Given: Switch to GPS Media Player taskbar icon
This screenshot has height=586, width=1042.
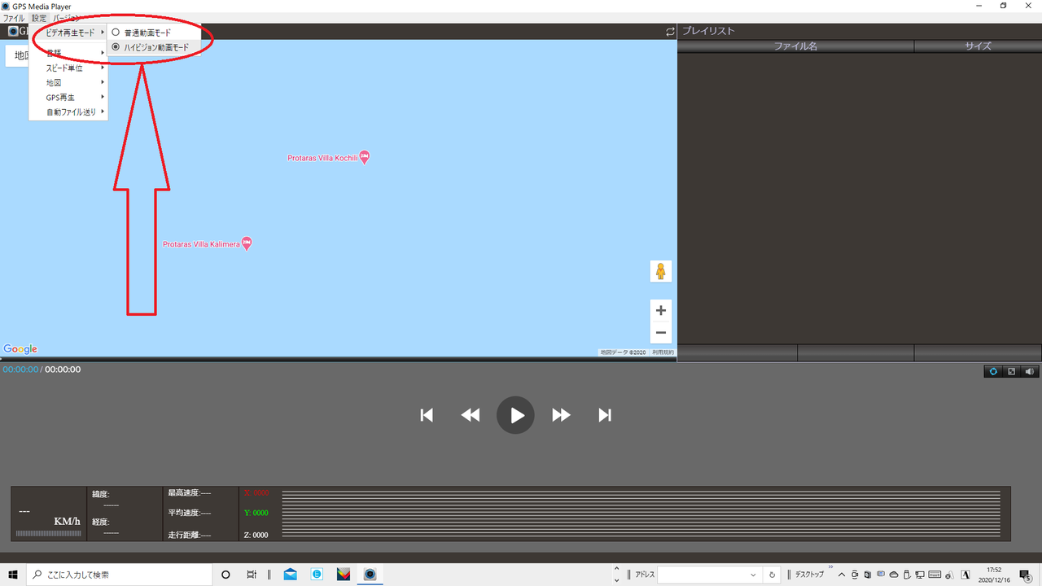Looking at the screenshot, I should click(370, 575).
